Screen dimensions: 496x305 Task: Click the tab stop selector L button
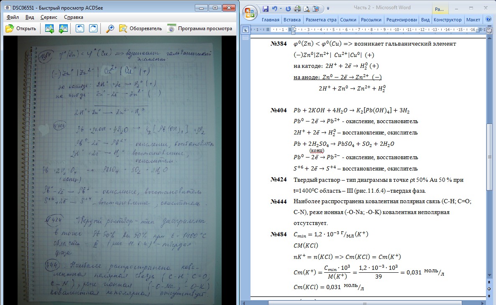click(245, 30)
